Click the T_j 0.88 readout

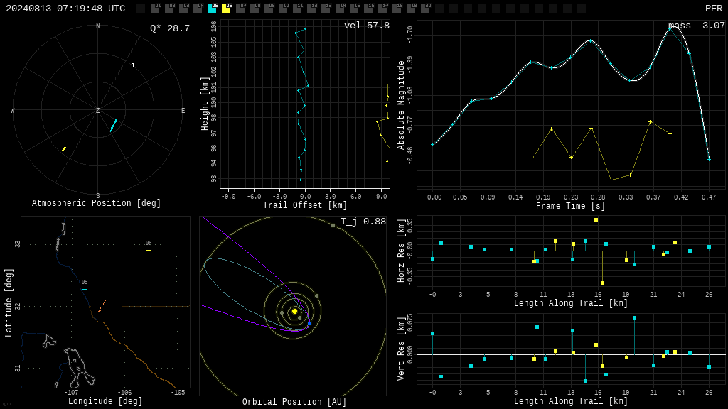(363, 222)
